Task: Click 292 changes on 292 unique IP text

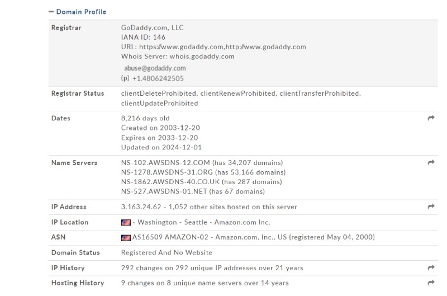Action: click(212, 268)
